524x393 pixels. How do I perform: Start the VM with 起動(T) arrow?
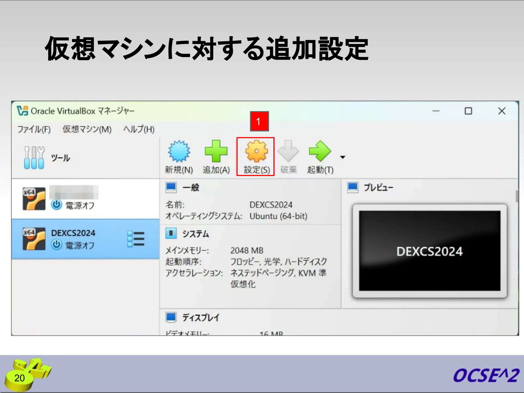pyautogui.click(x=320, y=151)
